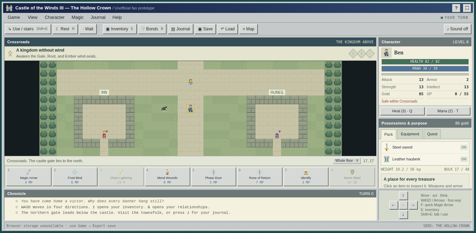This screenshot has height=233, width=476.
Task: Click Ben's character portrait
Action: pyautogui.click(x=386, y=53)
